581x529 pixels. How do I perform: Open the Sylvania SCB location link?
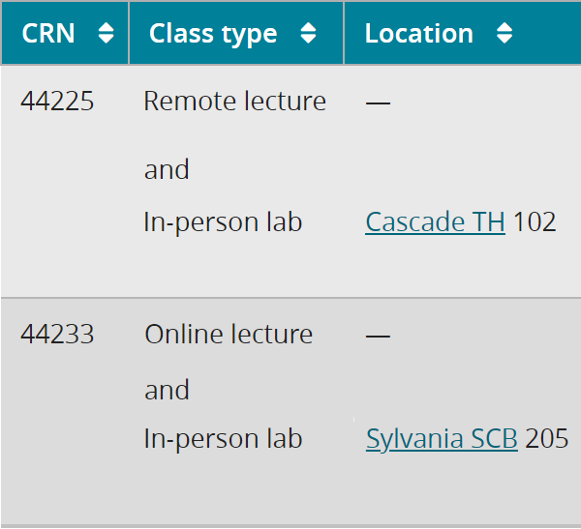coord(442,439)
